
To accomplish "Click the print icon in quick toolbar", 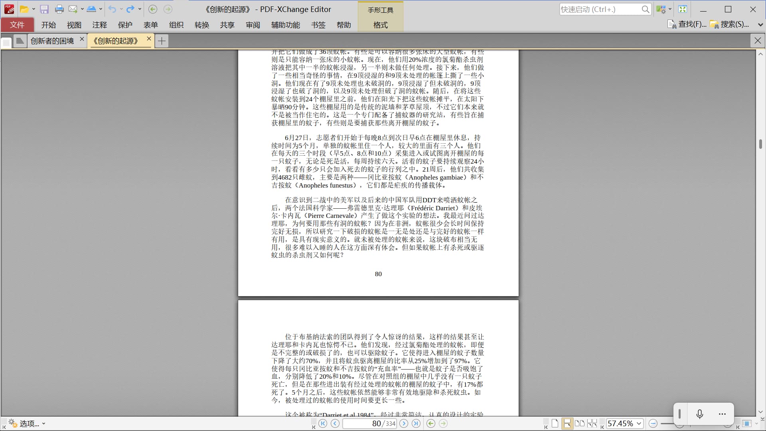I will coord(59,9).
